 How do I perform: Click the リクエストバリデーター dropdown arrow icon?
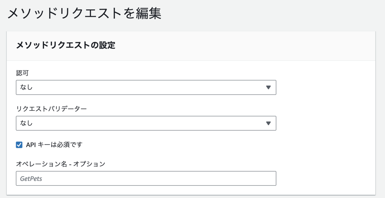pos(269,123)
